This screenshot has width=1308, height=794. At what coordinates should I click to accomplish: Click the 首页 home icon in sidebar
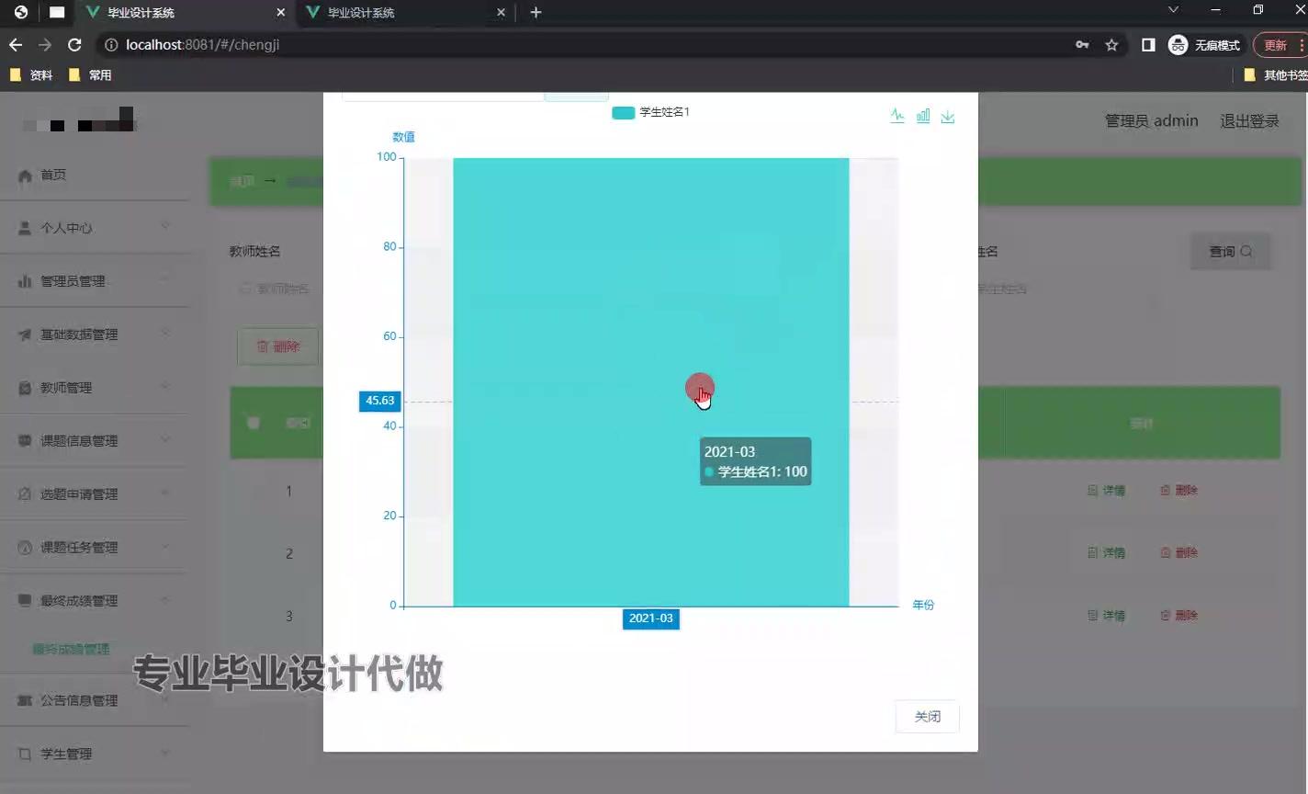[x=25, y=176]
